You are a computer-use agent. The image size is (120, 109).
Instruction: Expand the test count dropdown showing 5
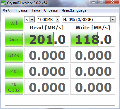32,20
